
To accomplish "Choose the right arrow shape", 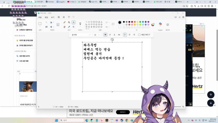I will click(x=96, y=24).
